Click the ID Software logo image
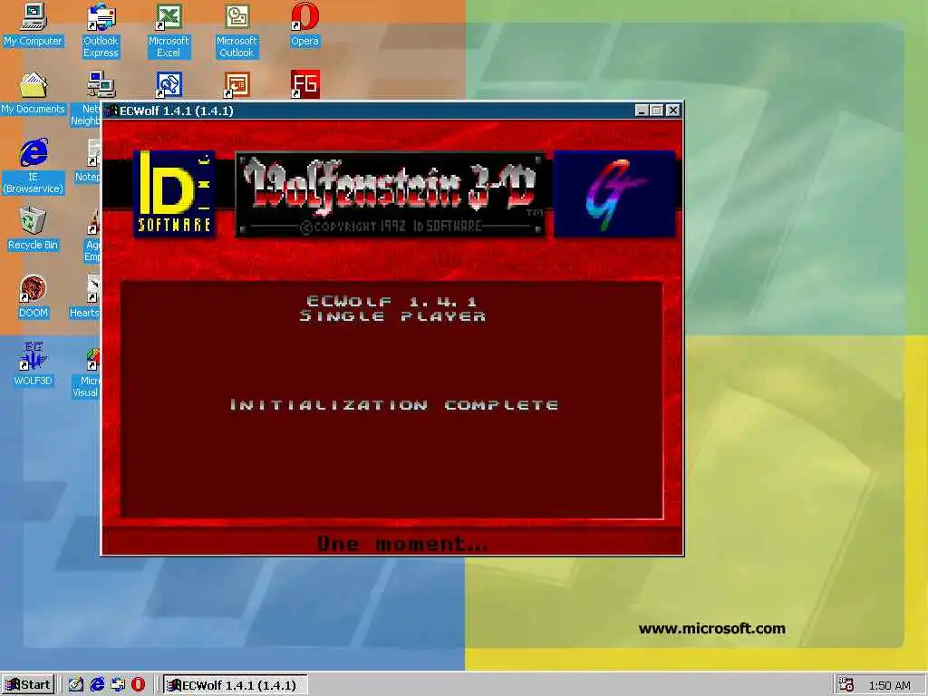The image size is (928, 696). tap(174, 194)
